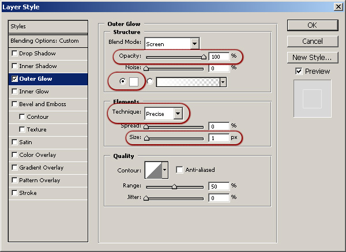Select the gradient radio button
Image resolution: width=346 pixels, height=252 pixels.
click(x=151, y=82)
